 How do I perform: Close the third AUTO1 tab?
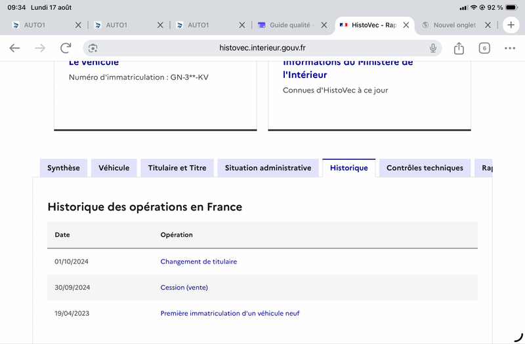pos(241,25)
